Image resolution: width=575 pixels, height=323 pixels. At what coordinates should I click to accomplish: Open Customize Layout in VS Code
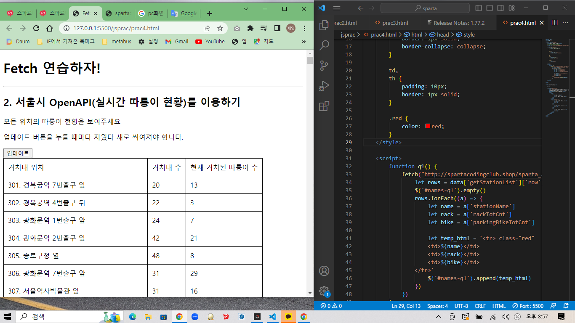(511, 8)
